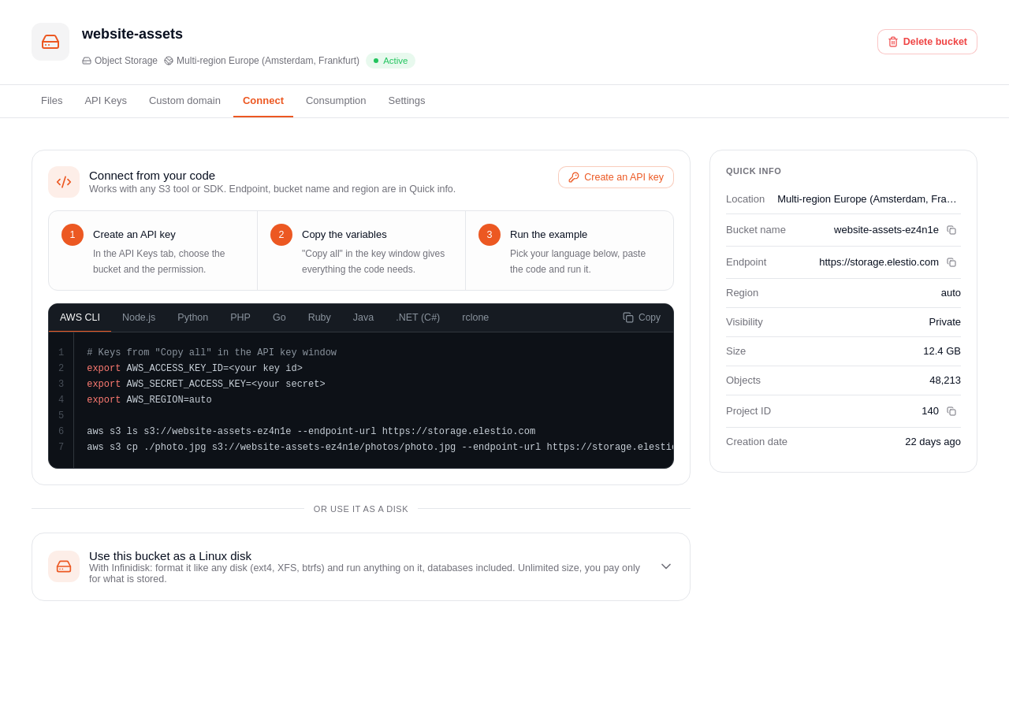1009x709 pixels.
Task: Copy the bucket name website-assets-ez4n1e
Action: coord(951,230)
